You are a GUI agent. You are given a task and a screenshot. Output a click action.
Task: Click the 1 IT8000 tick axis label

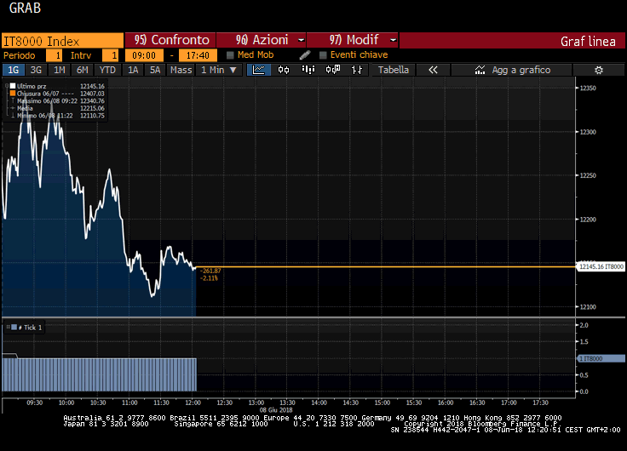tap(601, 359)
